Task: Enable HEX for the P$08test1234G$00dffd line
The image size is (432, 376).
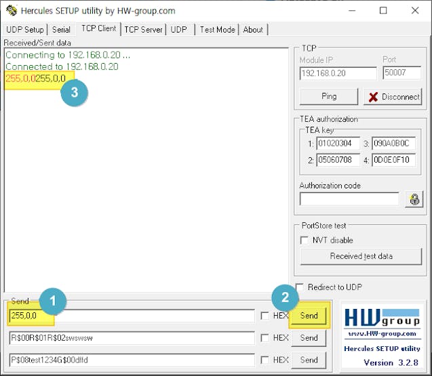Action: click(x=264, y=360)
